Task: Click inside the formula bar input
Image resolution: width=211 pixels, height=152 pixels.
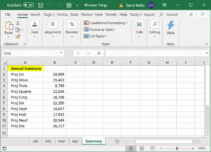Action: 155,53
